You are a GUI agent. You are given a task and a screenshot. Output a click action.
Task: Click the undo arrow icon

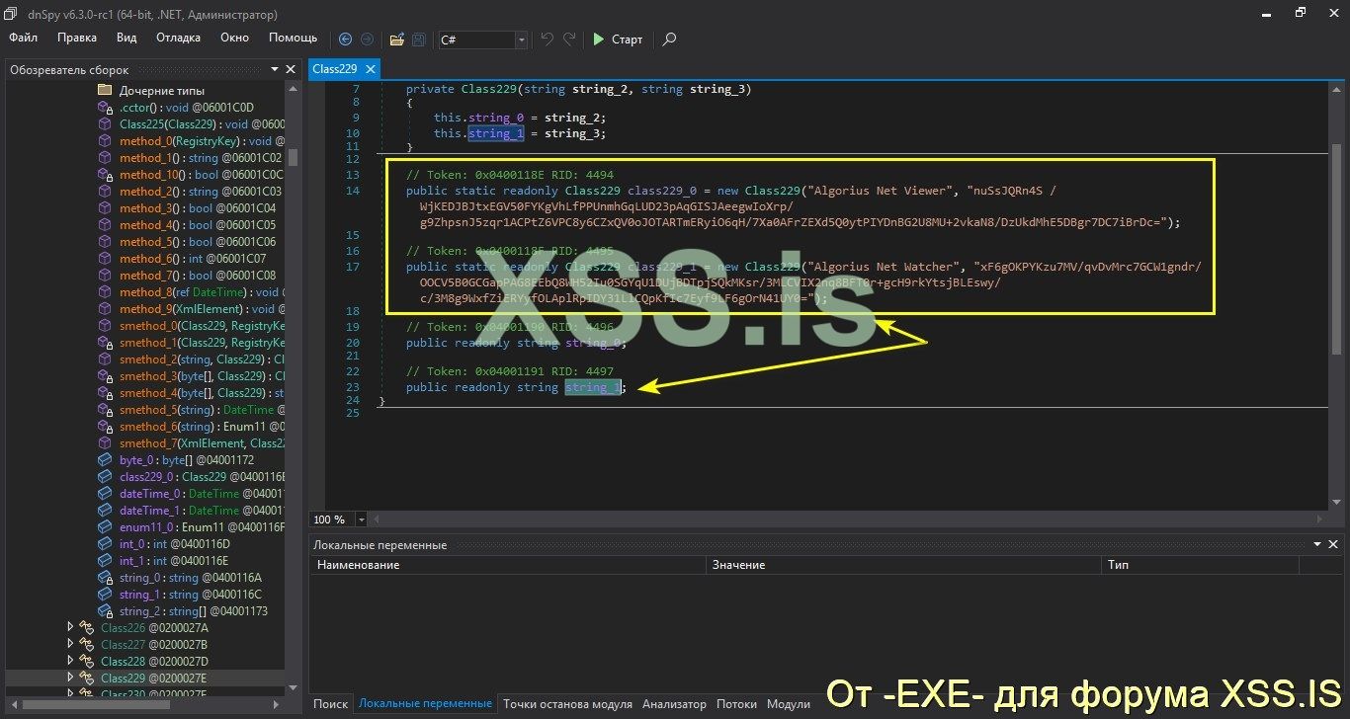tap(547, 40)
